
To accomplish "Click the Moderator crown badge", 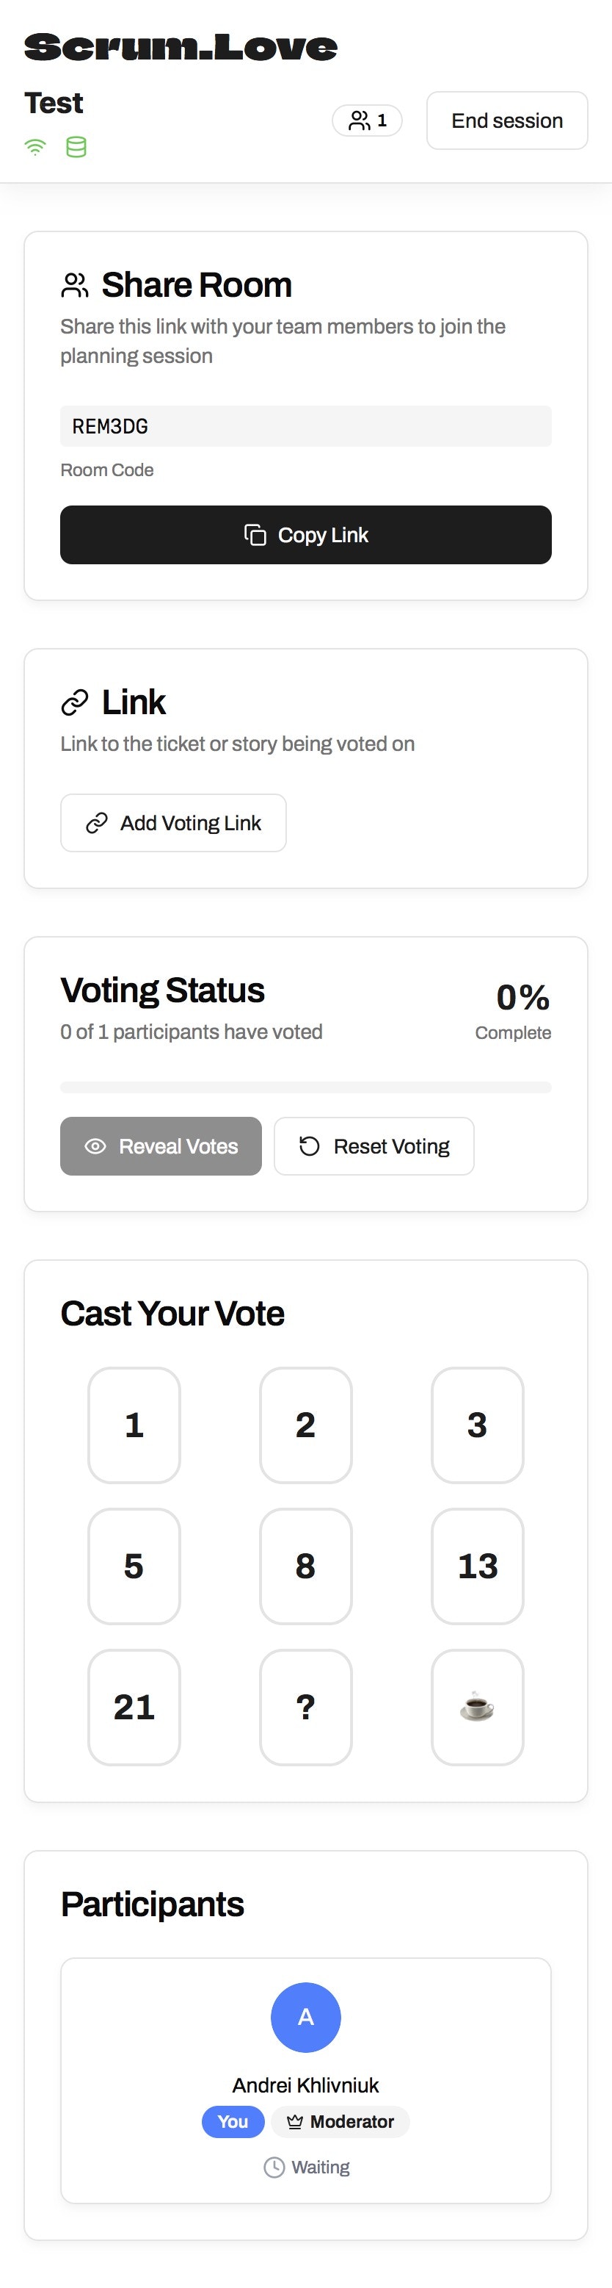I will pos(340,2122).
